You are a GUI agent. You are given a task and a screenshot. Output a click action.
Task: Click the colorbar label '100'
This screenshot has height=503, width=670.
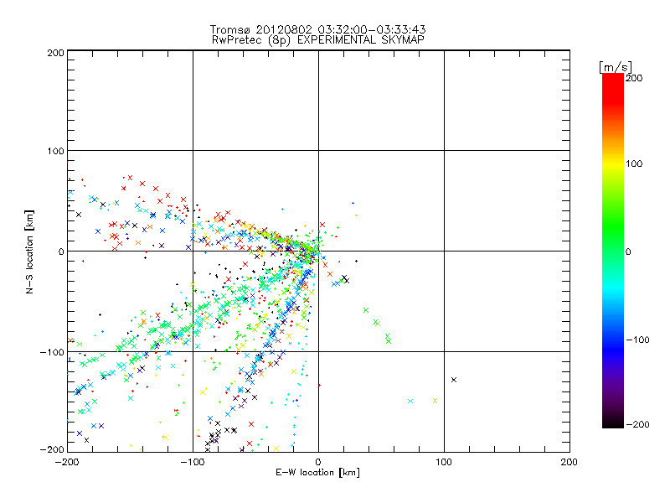point(634,163)
